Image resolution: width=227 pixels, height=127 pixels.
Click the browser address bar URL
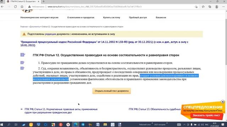pos(95,7)
